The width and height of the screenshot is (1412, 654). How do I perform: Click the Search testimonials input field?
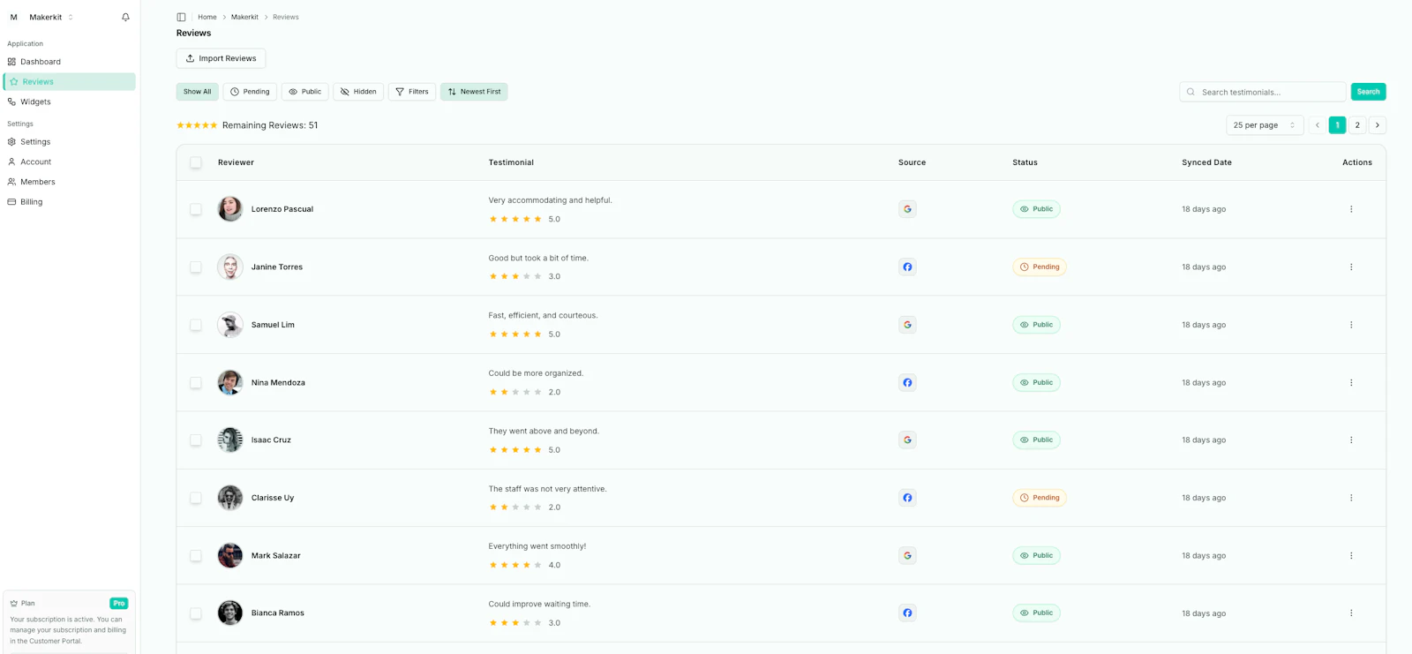[x=1263, y=92]
